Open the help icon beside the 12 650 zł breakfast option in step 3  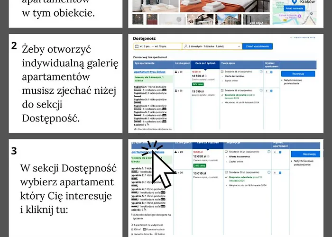click(x=269, y=152)
